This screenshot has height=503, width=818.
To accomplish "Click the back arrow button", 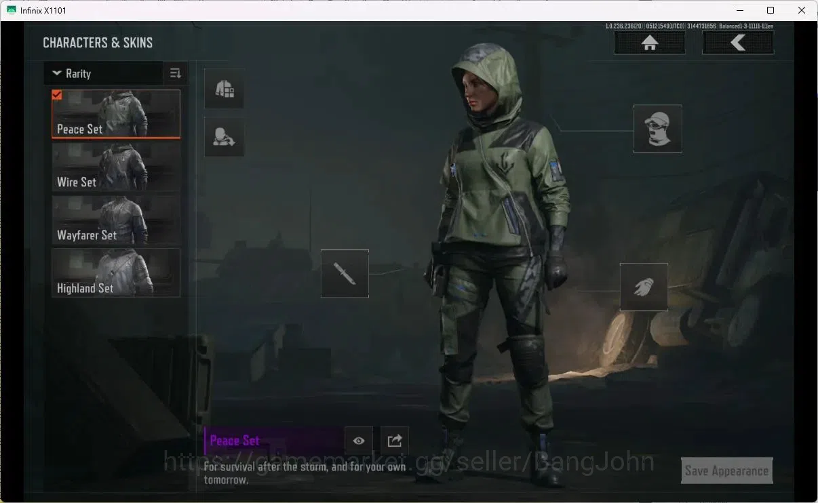I will pos(738,43).
